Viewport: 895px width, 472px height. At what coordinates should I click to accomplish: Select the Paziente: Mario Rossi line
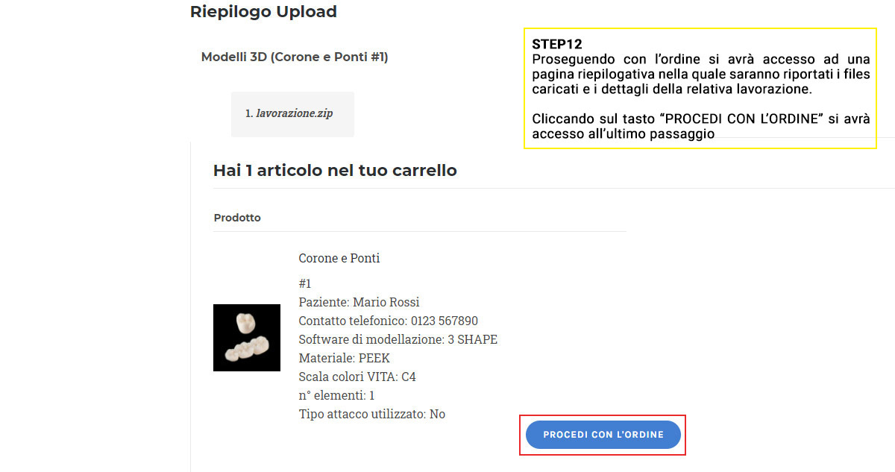[x=359, y=302]
